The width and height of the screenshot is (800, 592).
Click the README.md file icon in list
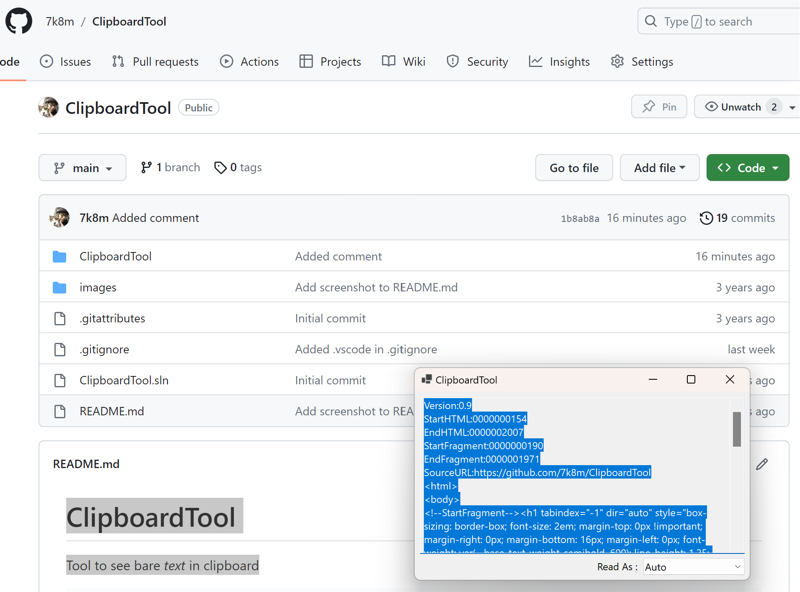60,411
